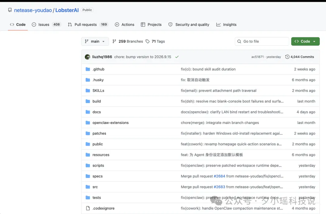Click the Issues circle icon
The height and width of the screenshot is (214, 326).
34,24
